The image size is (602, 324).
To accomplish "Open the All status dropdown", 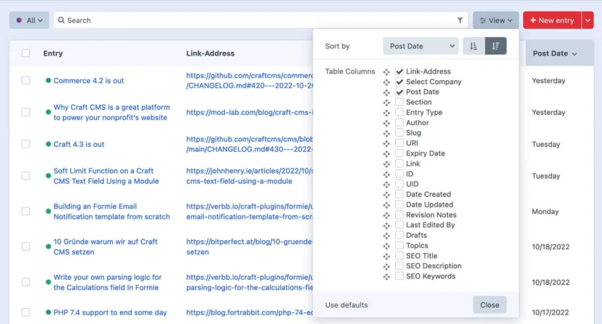I will tap(29, 20).
